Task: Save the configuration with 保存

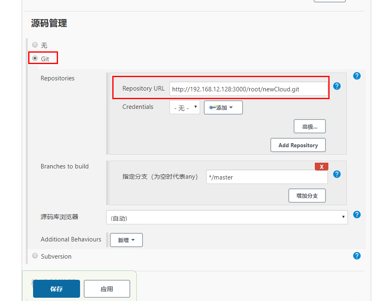Action: click(x=56, y=289)
